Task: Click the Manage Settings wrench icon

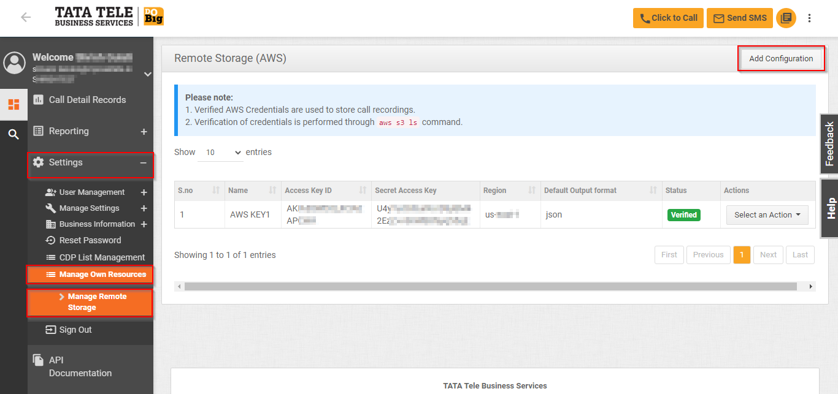Action: pyautogui.click(x=51, y=208)
